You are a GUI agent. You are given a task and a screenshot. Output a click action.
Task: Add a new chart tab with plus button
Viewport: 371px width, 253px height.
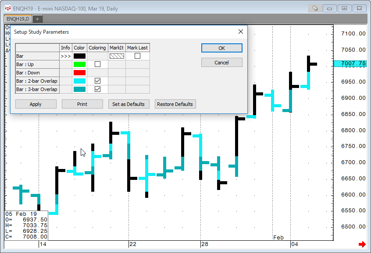[37, 19]
